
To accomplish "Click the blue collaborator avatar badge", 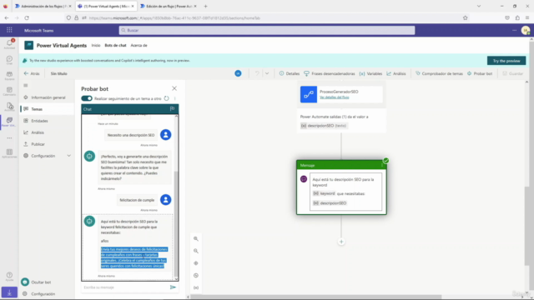I will click(238, 73).
